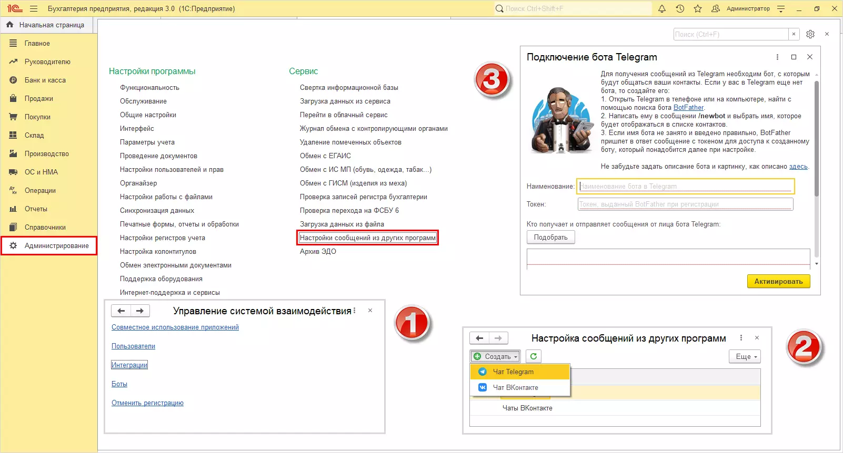
Task: Open Функциональность settings link
Action: pyautogui.click(x=149, y=88)
